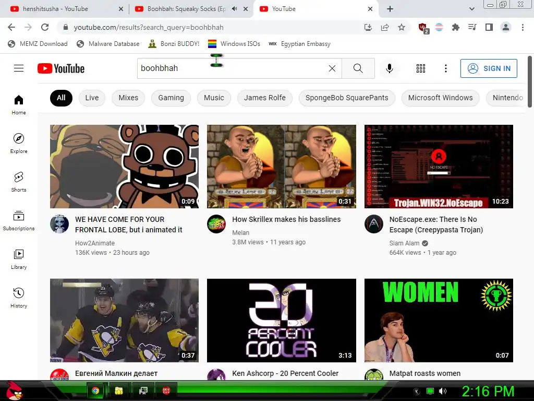Click the 2:16 PM taskbar clock

pyautogui.click(x=488, y=391)
